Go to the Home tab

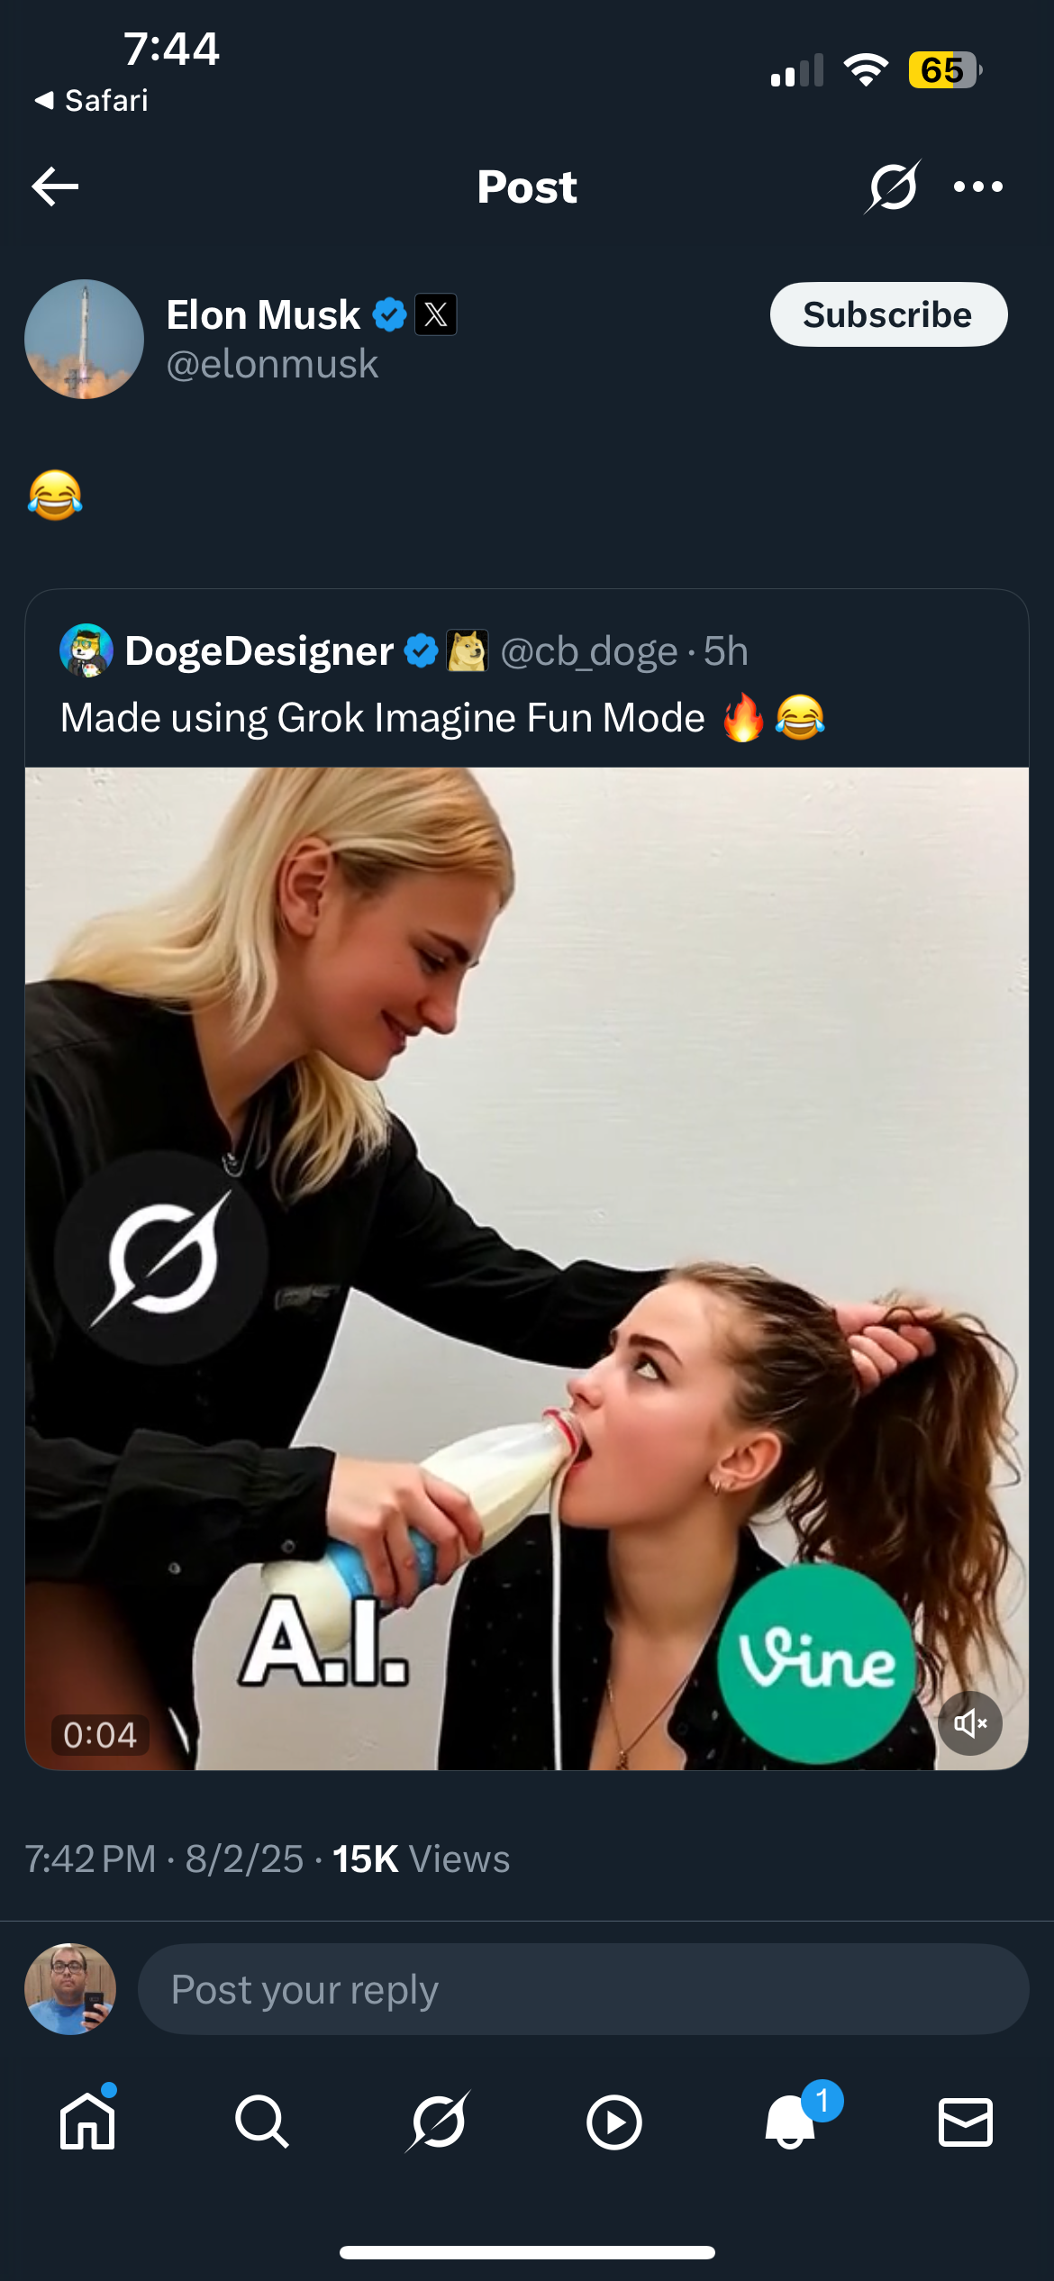click(87, 2122)
